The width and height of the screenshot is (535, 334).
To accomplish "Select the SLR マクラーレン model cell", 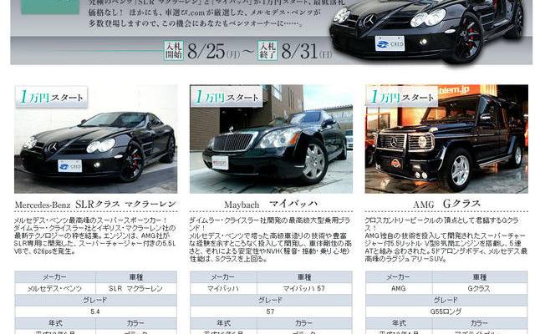I will (136, 289).
